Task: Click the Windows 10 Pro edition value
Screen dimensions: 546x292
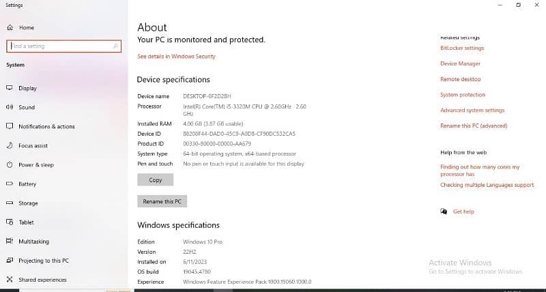Action: (203, 242)
